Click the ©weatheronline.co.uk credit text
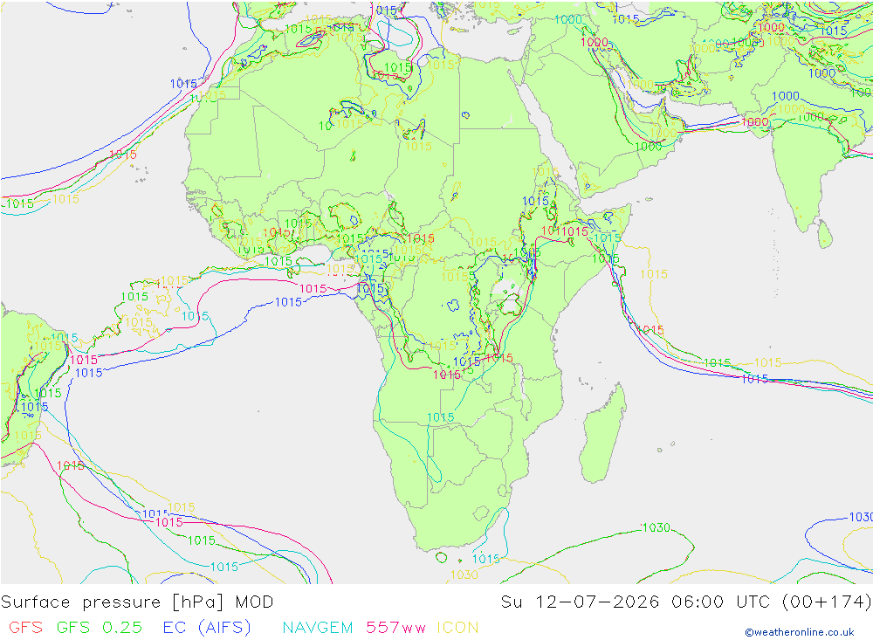873x640 pixels. pos(800,632)
